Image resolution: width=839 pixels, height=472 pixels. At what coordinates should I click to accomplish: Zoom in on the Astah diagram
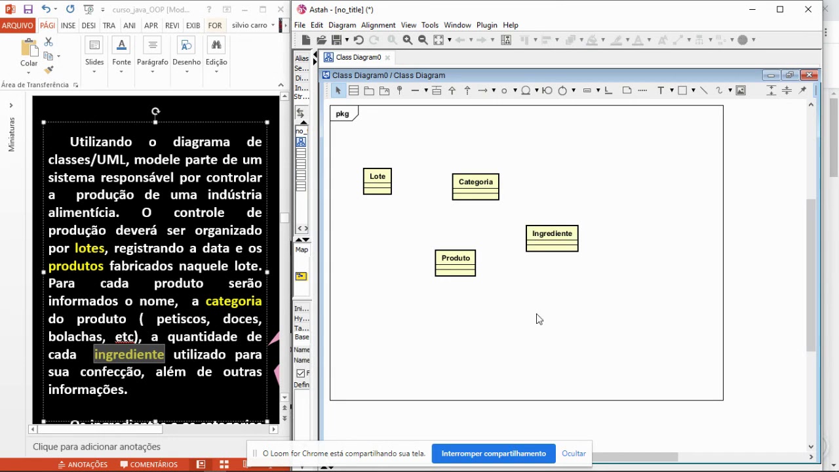(x=407, y=40)
